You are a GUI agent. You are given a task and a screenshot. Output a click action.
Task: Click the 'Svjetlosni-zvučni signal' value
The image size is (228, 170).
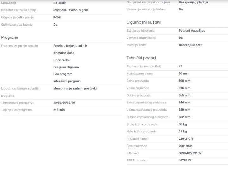(x=70, y=10)
